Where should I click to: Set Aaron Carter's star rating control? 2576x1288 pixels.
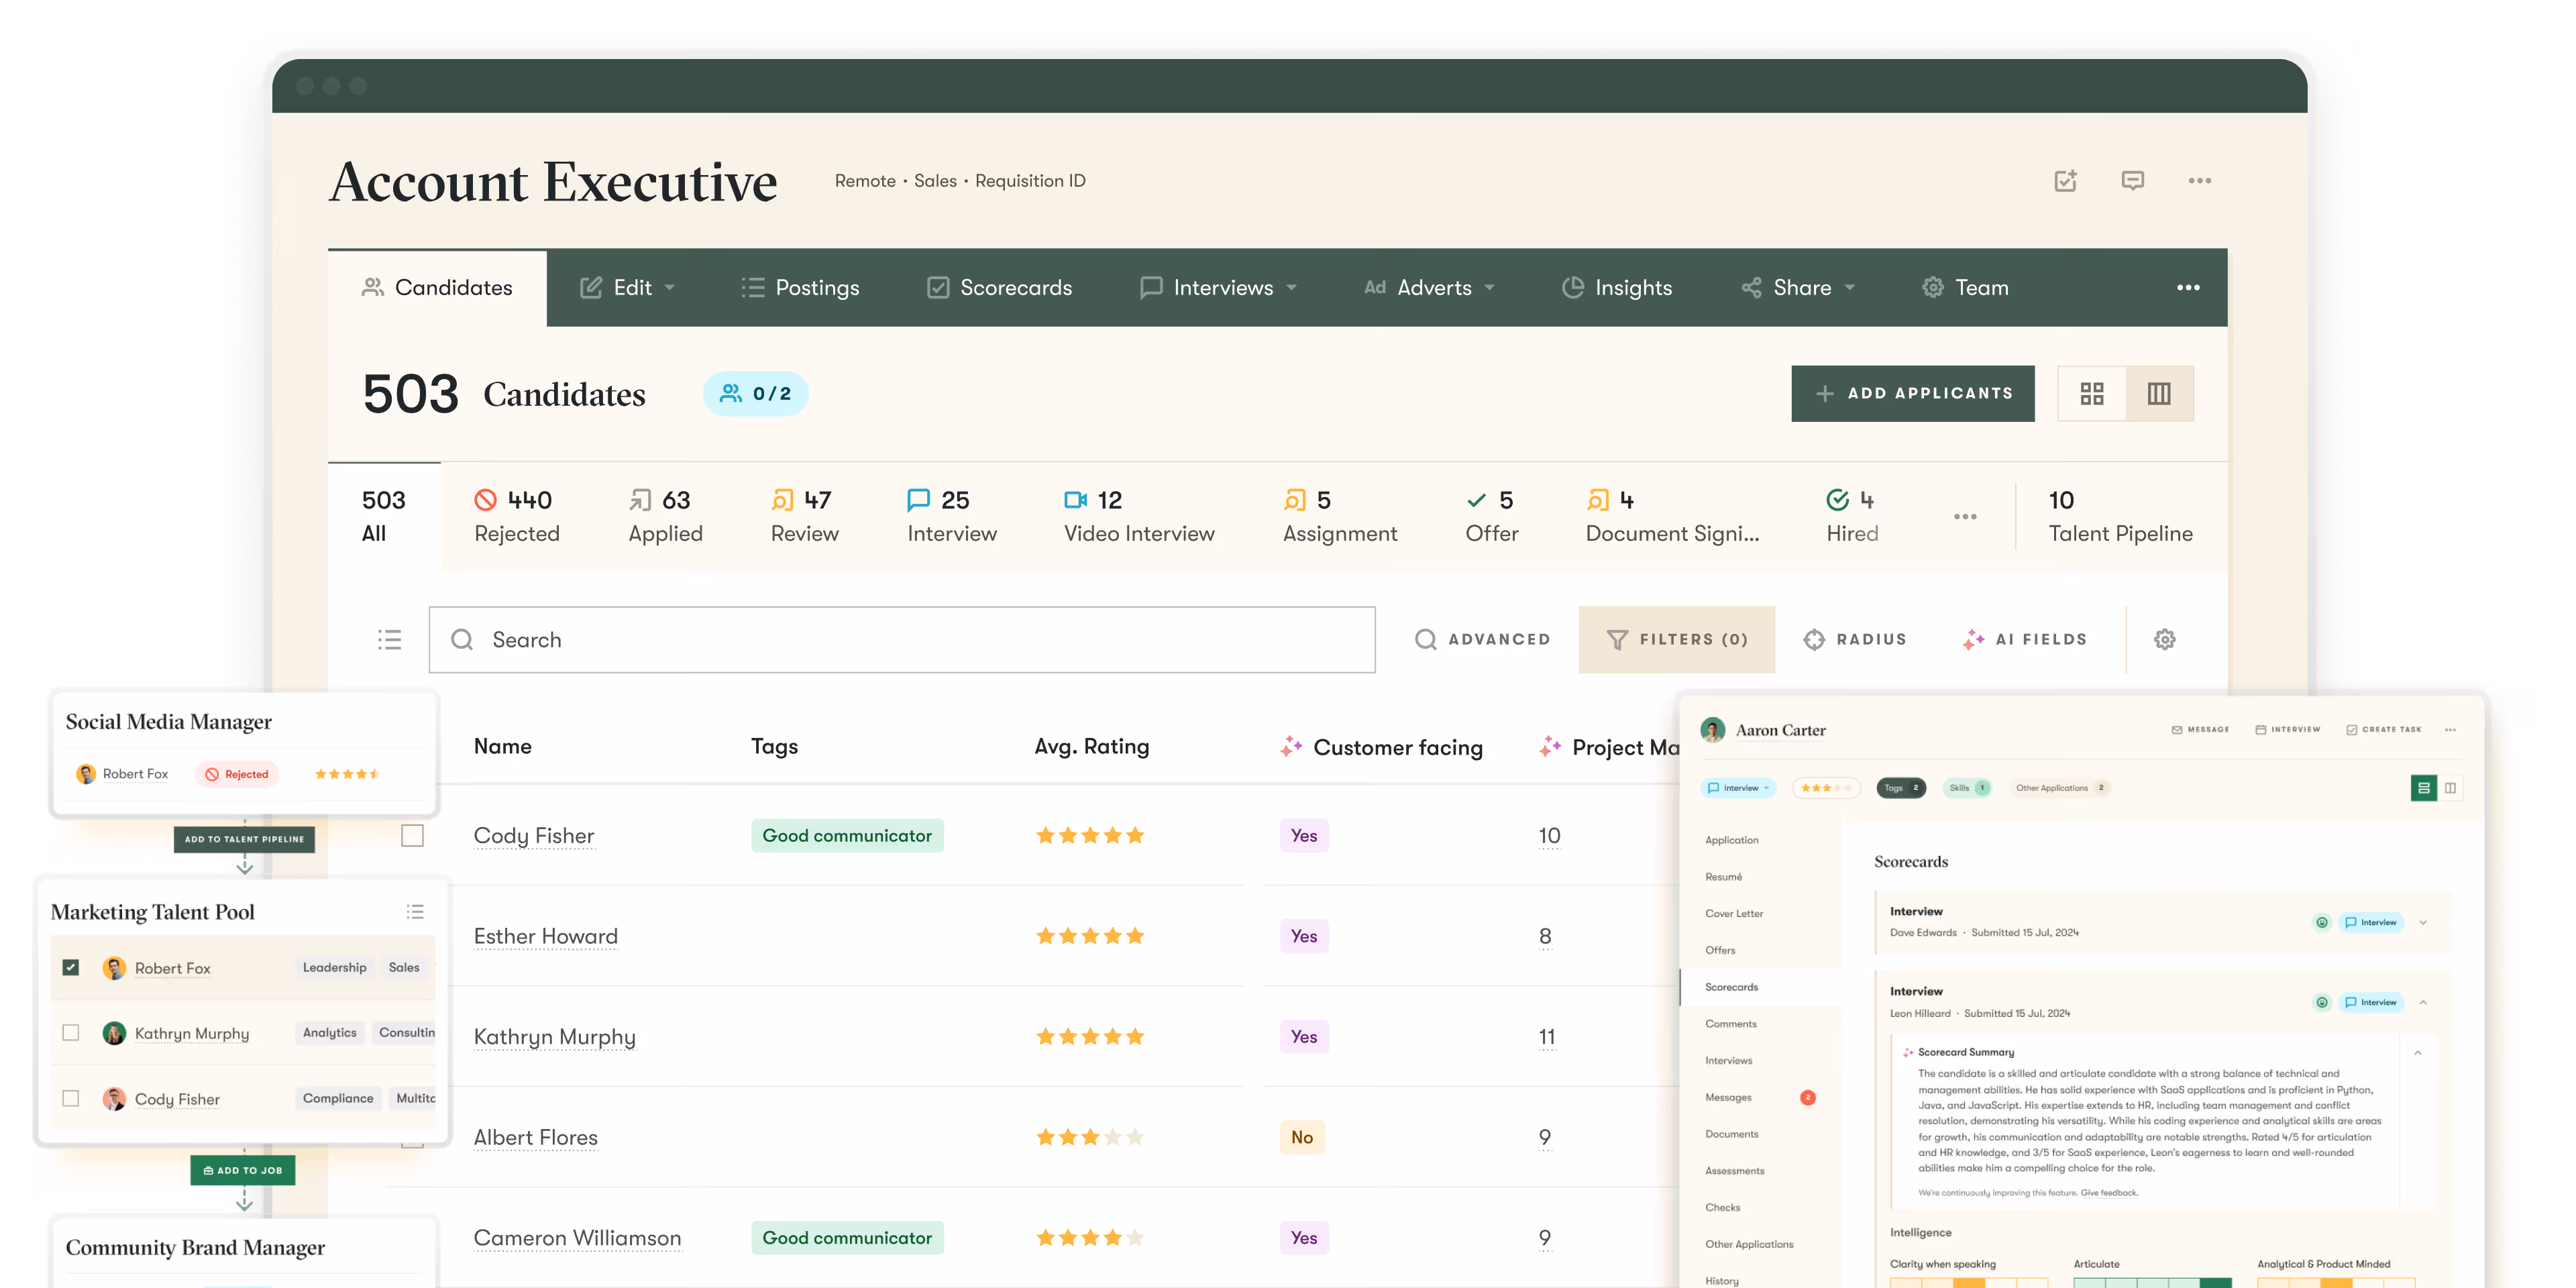coord(1826,788)
